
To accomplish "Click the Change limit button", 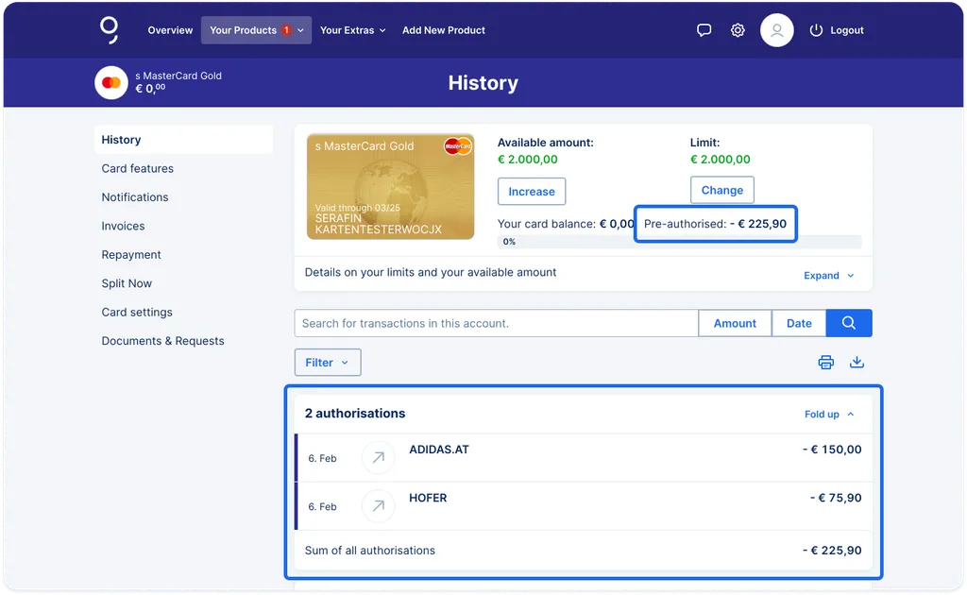I will tap(722, 190).
